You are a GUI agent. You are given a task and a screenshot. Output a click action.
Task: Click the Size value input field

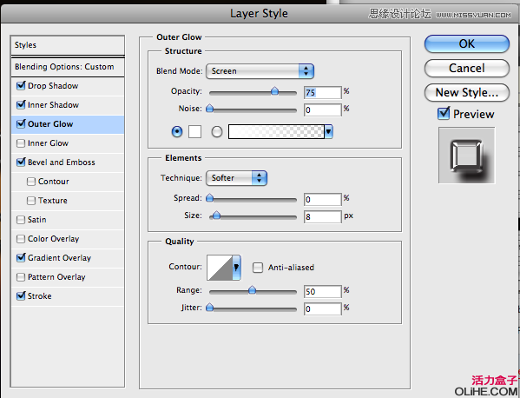point(322,216)
